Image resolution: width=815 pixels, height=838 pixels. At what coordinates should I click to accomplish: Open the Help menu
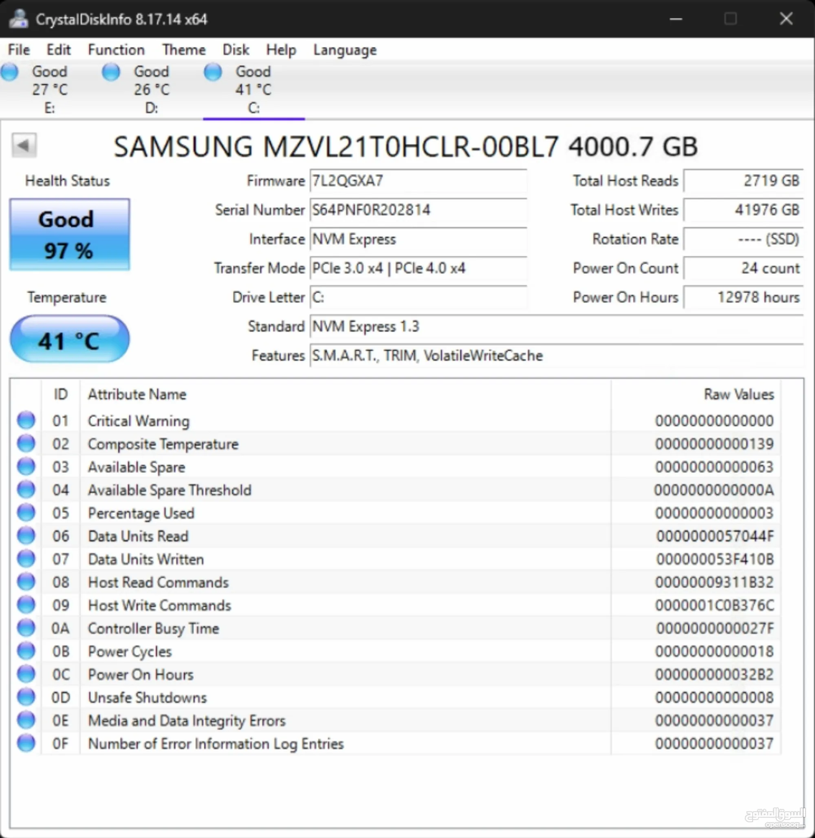[281, 50]
